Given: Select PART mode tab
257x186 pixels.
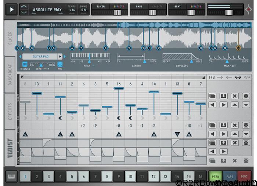Looking at the screenshot, I should point(230,176).
